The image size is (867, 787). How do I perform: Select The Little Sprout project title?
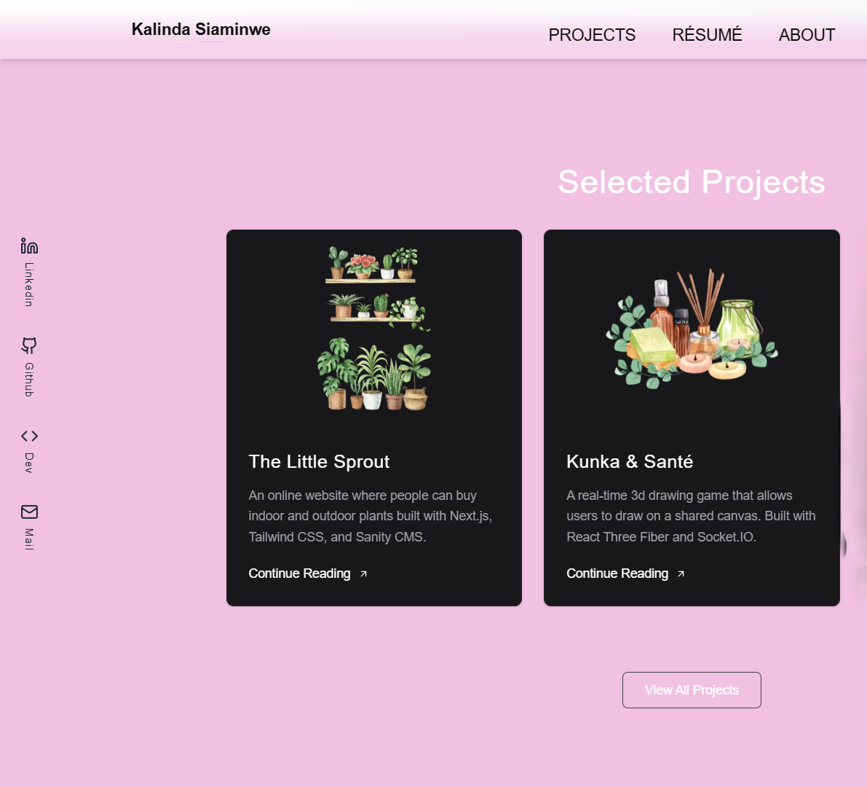318,462
